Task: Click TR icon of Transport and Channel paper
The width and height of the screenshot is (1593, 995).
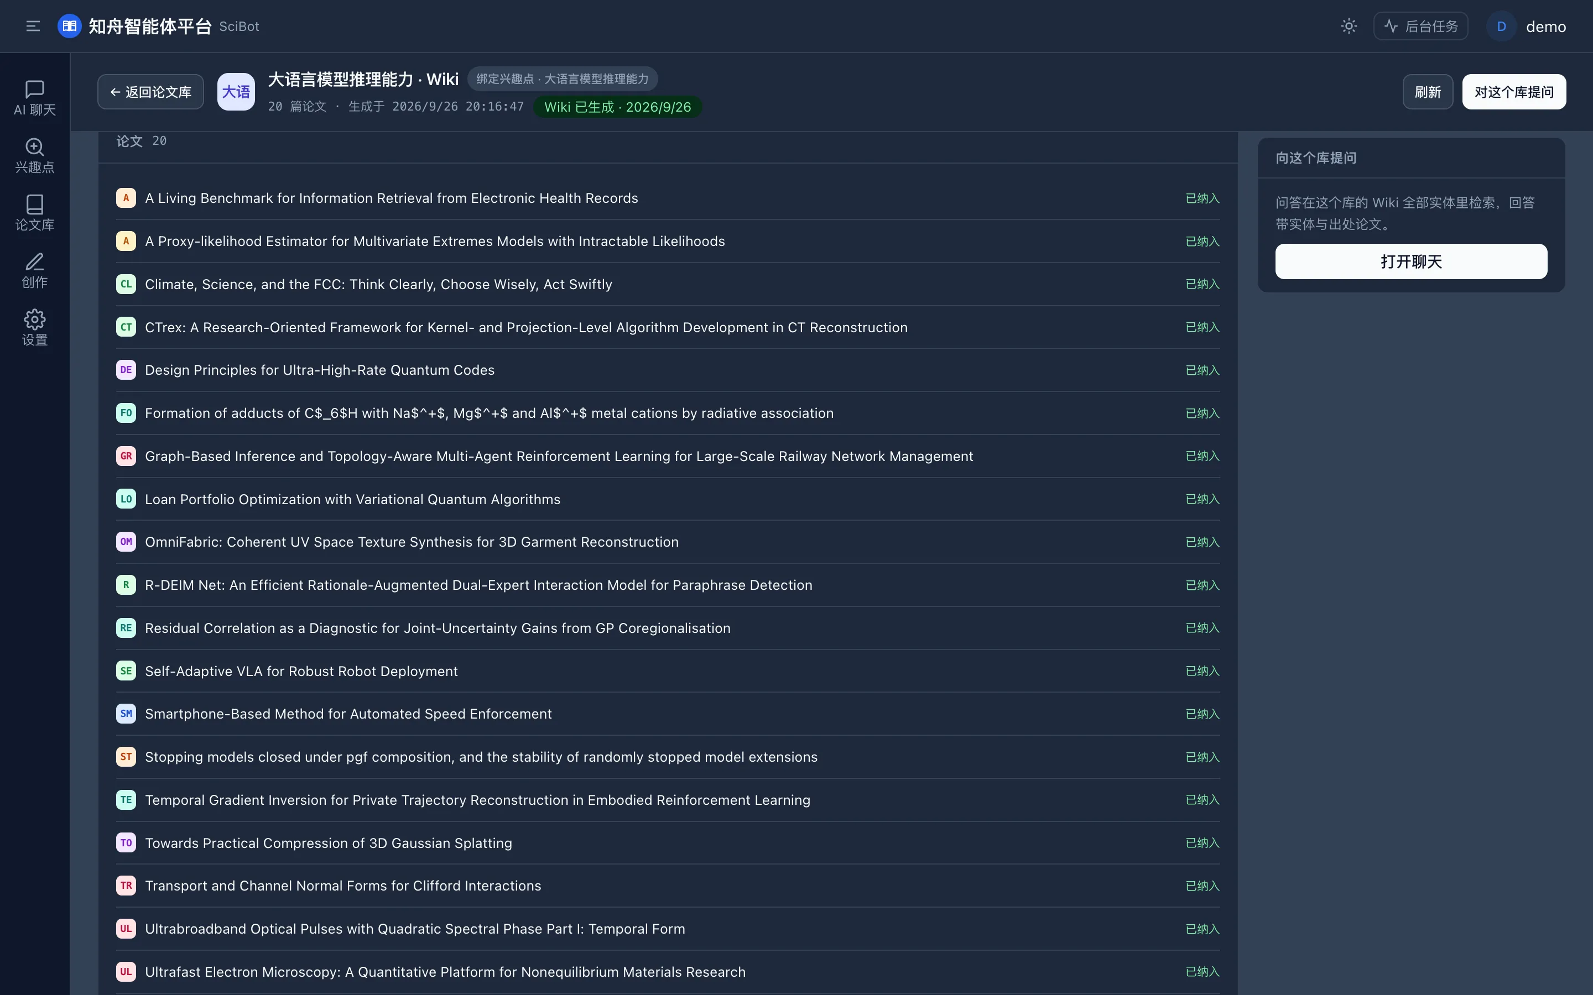Action: [126, 886]
